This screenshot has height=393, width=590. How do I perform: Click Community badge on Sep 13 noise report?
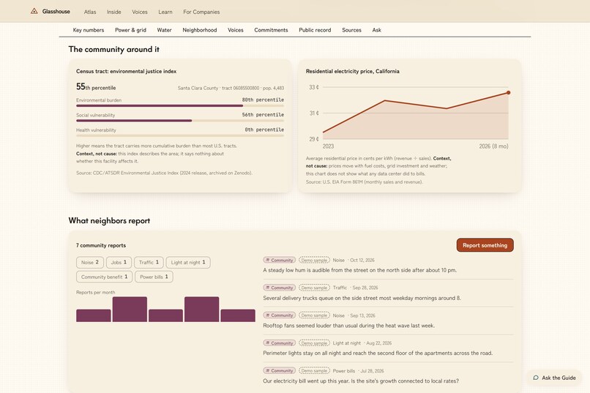tap(279, 315)
